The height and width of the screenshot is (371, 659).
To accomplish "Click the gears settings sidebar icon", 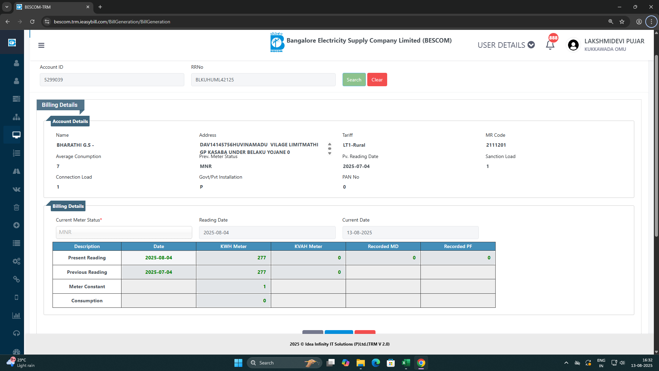I will (x=16, y=261).
